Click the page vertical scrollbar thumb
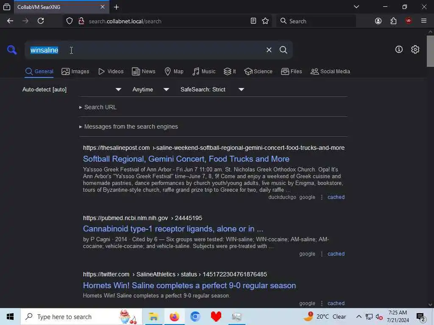This screenshot has width=434, height=325. (x=430, y=51)
